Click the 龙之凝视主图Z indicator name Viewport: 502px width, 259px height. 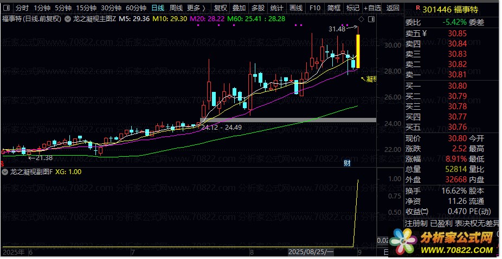point(94,19)
